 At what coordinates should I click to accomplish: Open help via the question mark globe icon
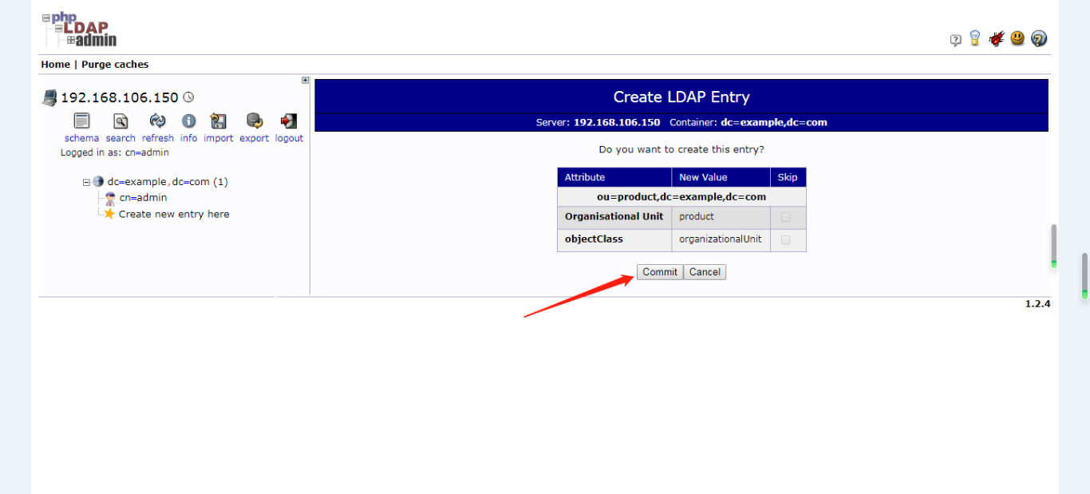tap(1038, 38)
